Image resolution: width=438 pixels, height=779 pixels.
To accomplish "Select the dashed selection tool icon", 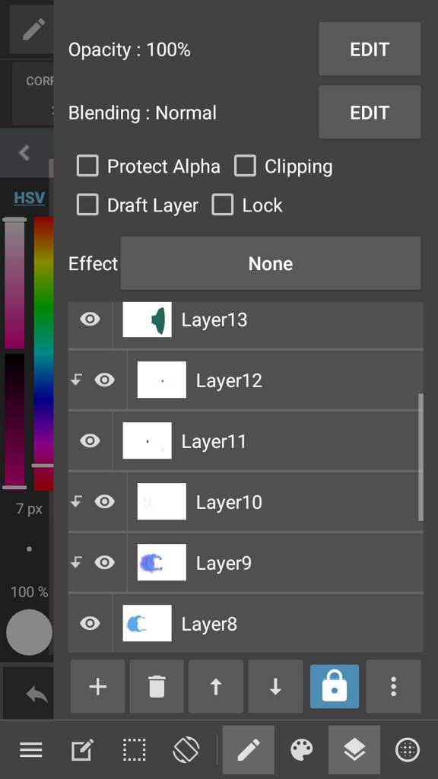I will coord(134,749).
